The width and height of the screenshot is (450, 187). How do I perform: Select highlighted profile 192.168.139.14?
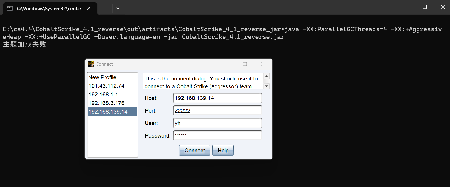[112, 112]
